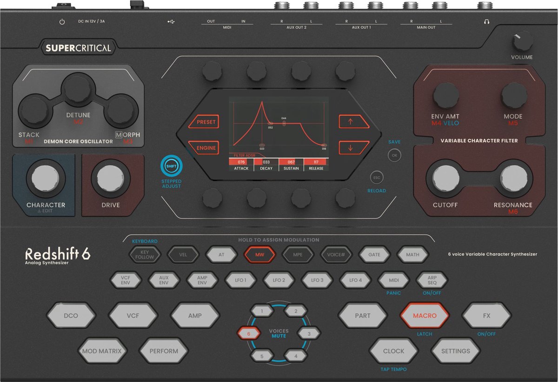Select the AMP ENV button
558x382 pixels.
coord(202,280)
